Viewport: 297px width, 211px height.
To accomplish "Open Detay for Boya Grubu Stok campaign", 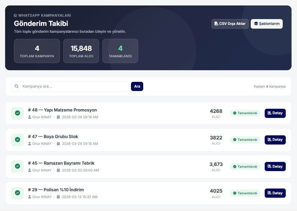I will [275, 140].
